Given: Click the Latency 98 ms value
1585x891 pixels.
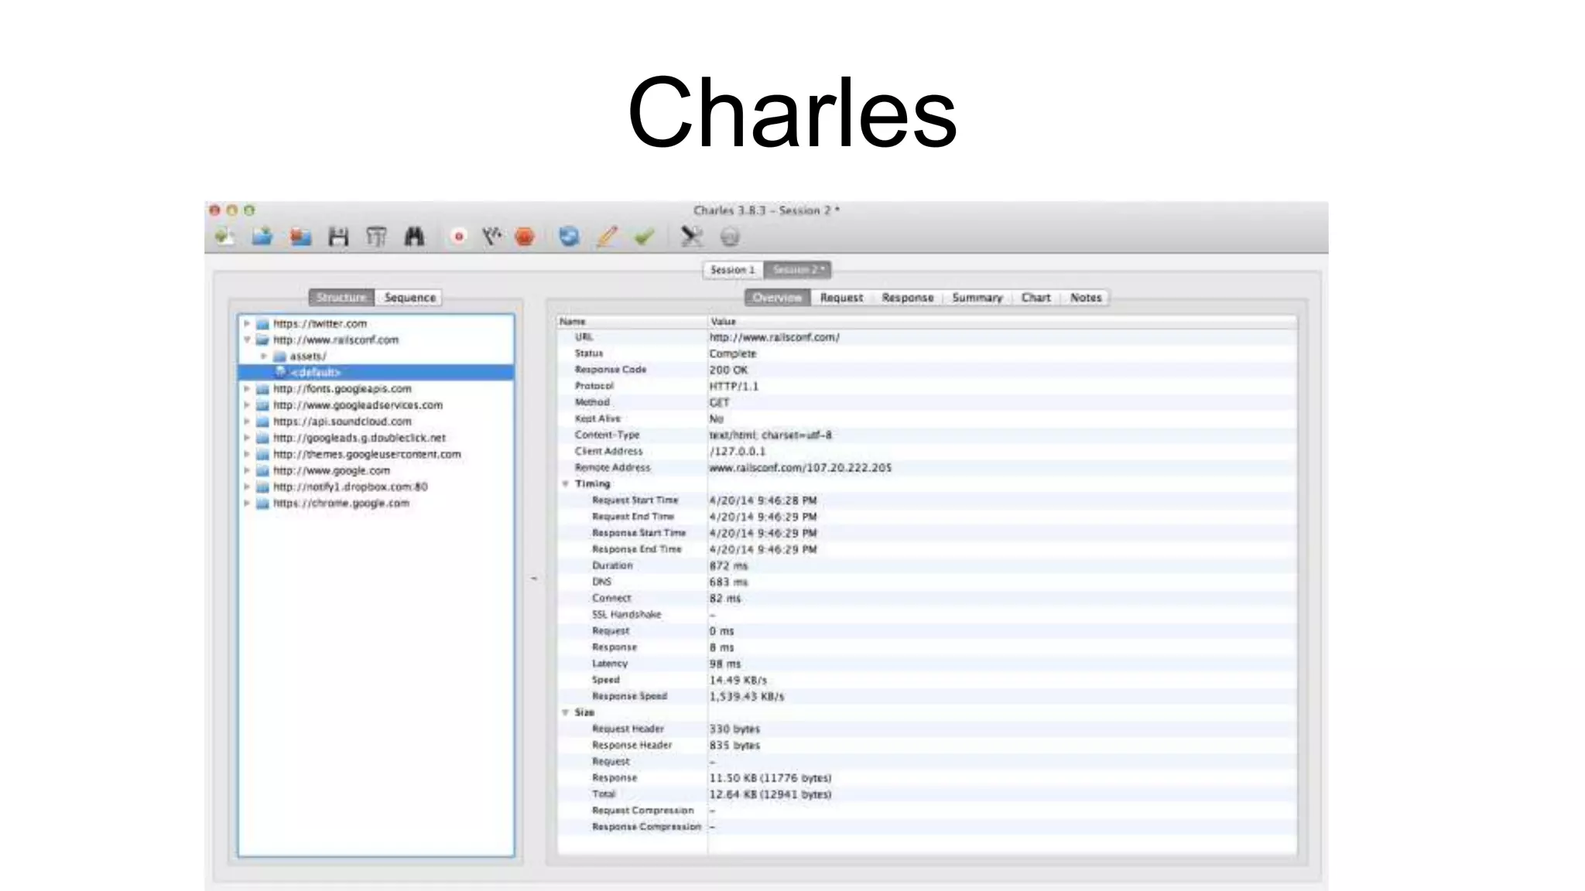Looking at the screenshot, I should pyautogui.click(x=725, y=664).
